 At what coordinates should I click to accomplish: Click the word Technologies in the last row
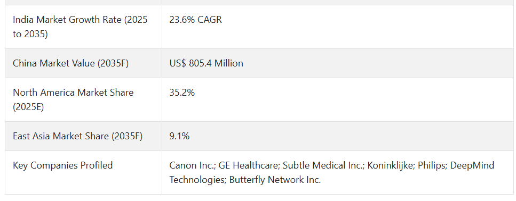coord(197,180)
